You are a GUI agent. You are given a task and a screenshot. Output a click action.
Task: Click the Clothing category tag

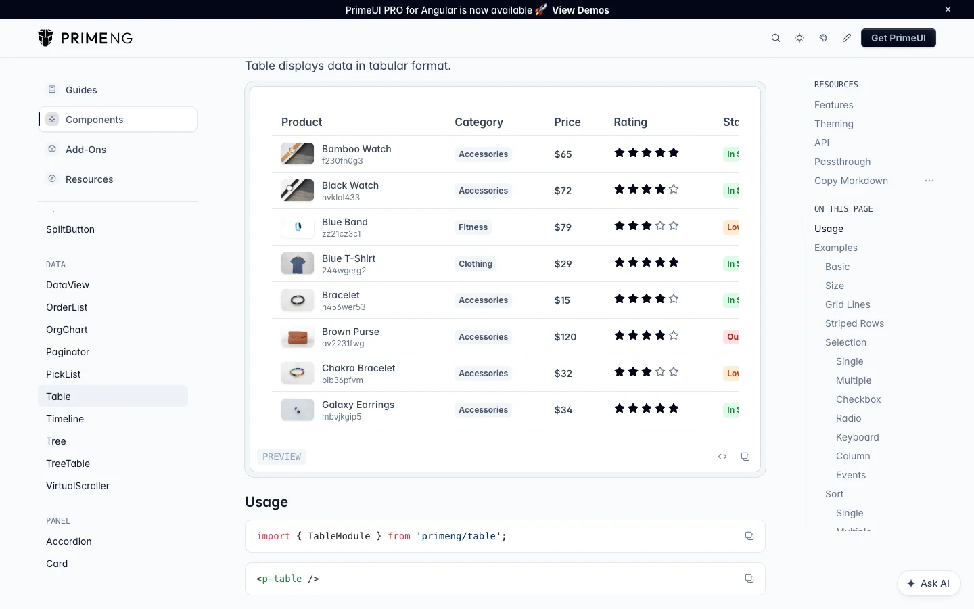[476, 264]
